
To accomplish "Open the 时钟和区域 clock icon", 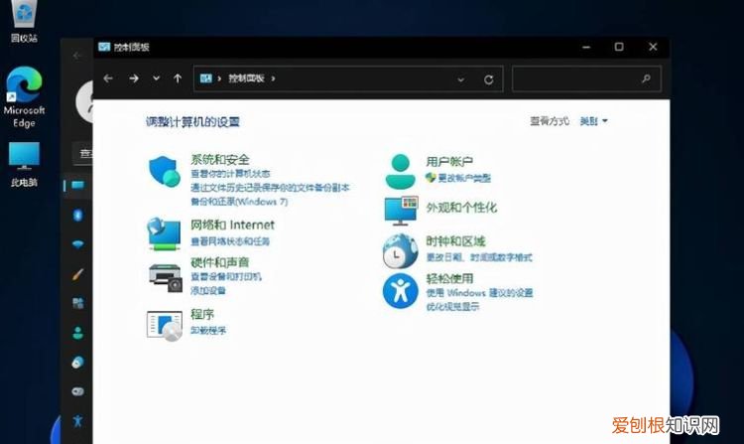I will (x=400, y=250).
